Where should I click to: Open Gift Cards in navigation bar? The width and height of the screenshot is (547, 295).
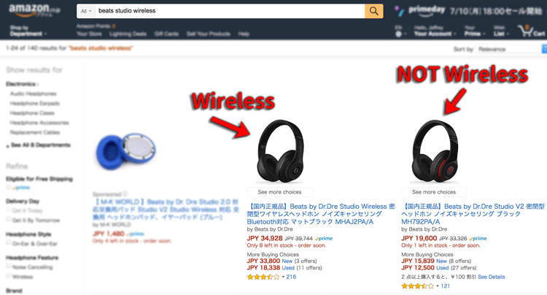pos(166,34)
